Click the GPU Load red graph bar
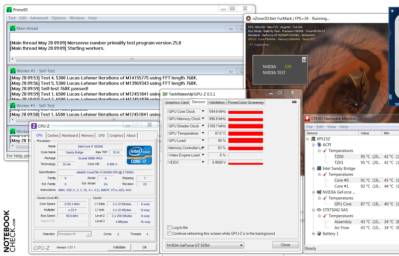Screen dimensions: 399x256 click(245, 141)
